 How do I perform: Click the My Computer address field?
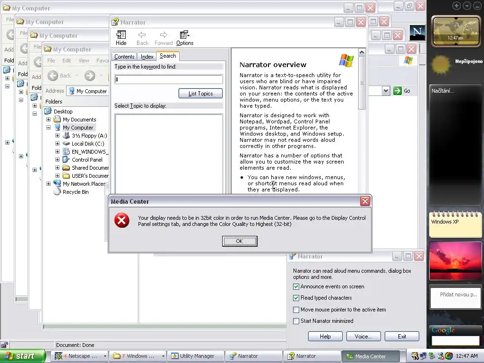tap(87, 91)
